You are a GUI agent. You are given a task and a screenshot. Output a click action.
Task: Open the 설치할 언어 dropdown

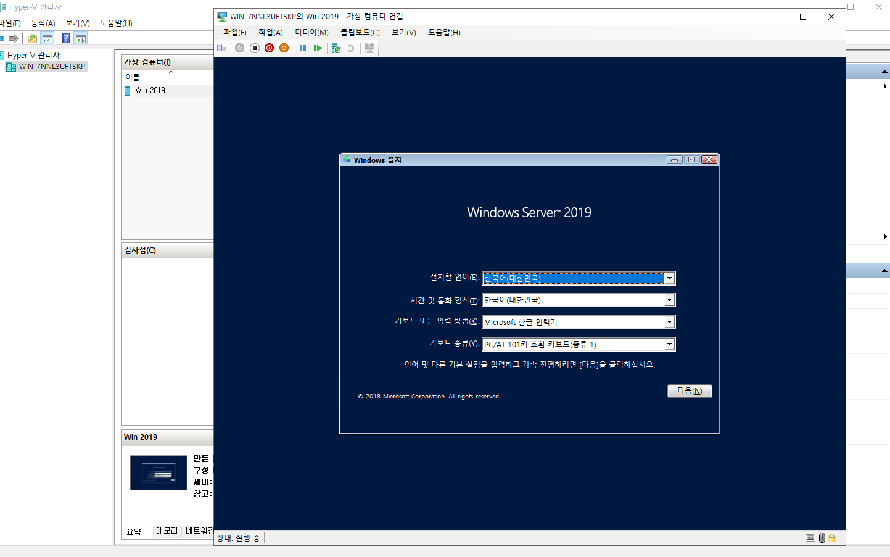[669, 278]
